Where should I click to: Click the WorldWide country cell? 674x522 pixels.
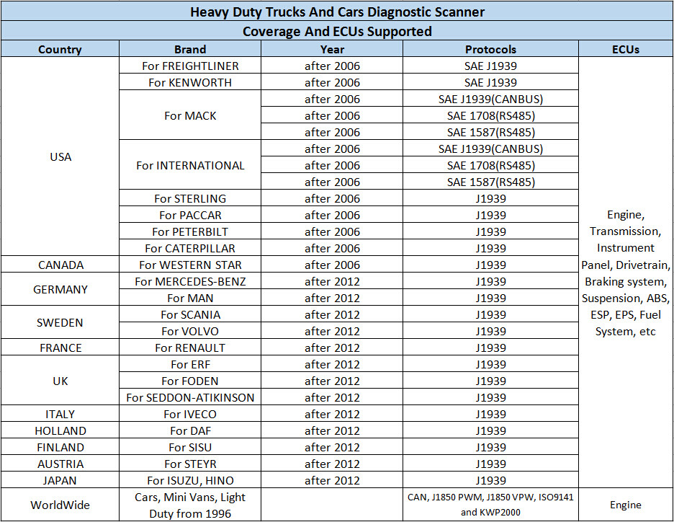60,505
